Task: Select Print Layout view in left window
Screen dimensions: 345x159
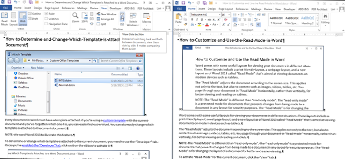Action: click(13, 19)
